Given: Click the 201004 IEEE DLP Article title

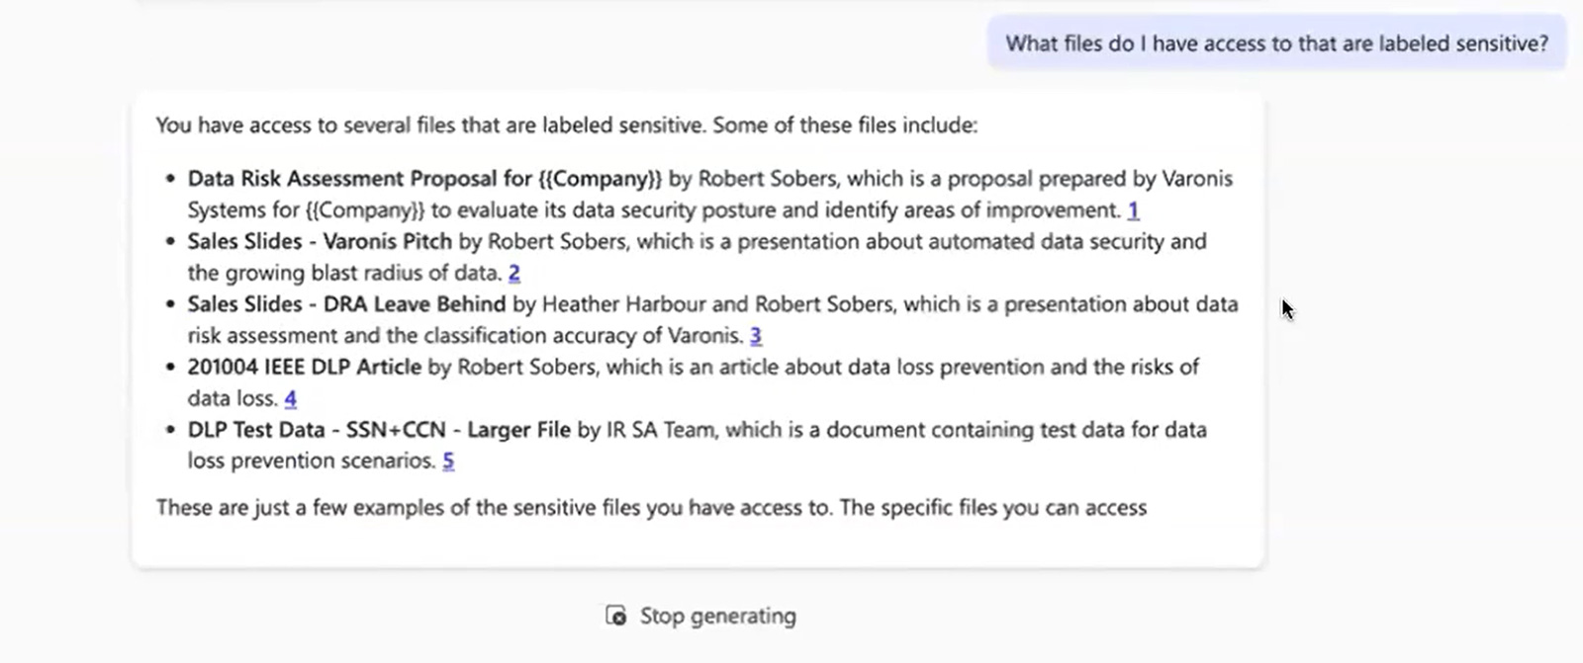Looking at the screenshot, I should (x=305, y=368).
